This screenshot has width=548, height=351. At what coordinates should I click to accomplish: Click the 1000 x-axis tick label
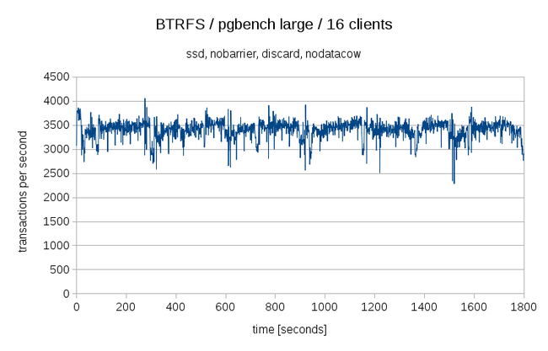point(325,307)
